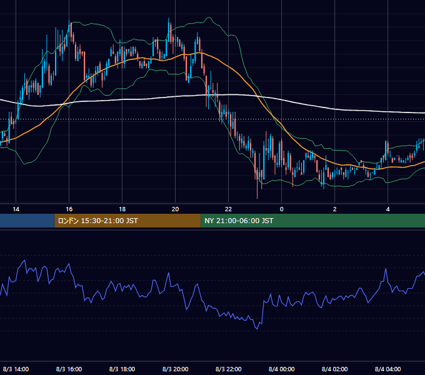Click the 14 hour label on price chart
This screenshot has width=425, height=375.
click(x=16, y=209)
